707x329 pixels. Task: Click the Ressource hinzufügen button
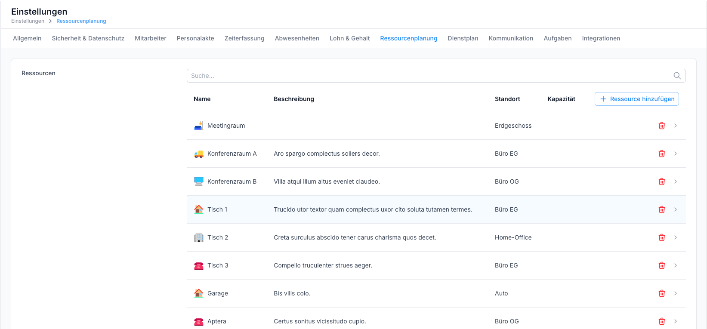click(x=637, y=99)
